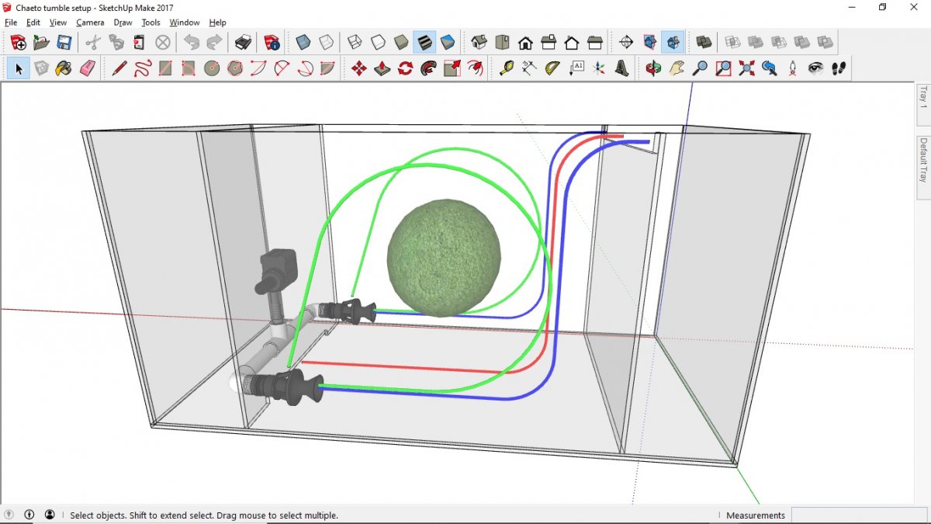Screen dimensions: 931x524
Task: Expand the Default Tray side tab
Action: pyautogui.click(x=923, y=160)
